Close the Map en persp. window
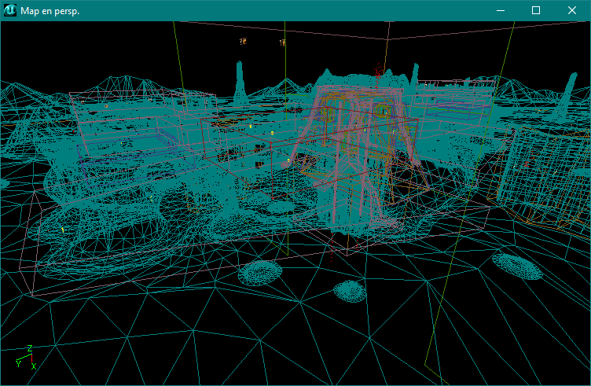Image resolution: width=591 pixels, height=386 pixels. click(572, 10)
